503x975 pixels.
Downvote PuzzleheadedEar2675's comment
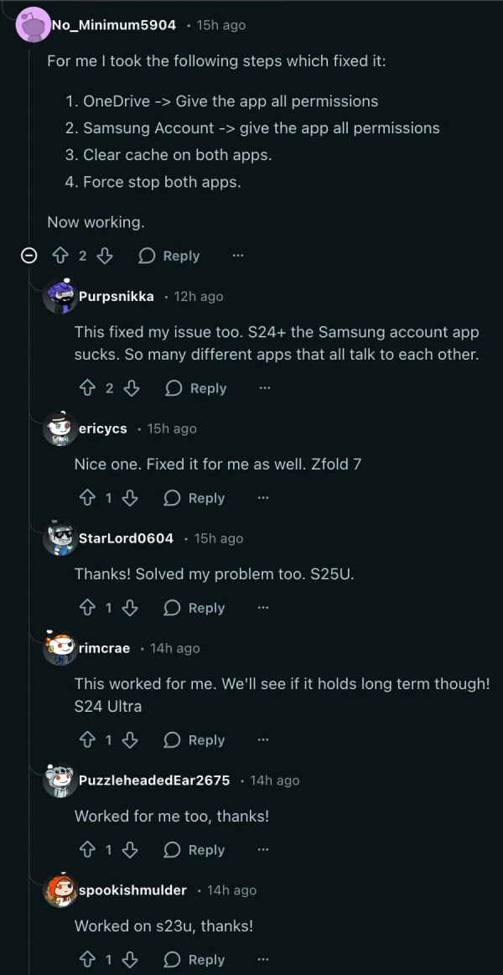[x=128, y=850]
